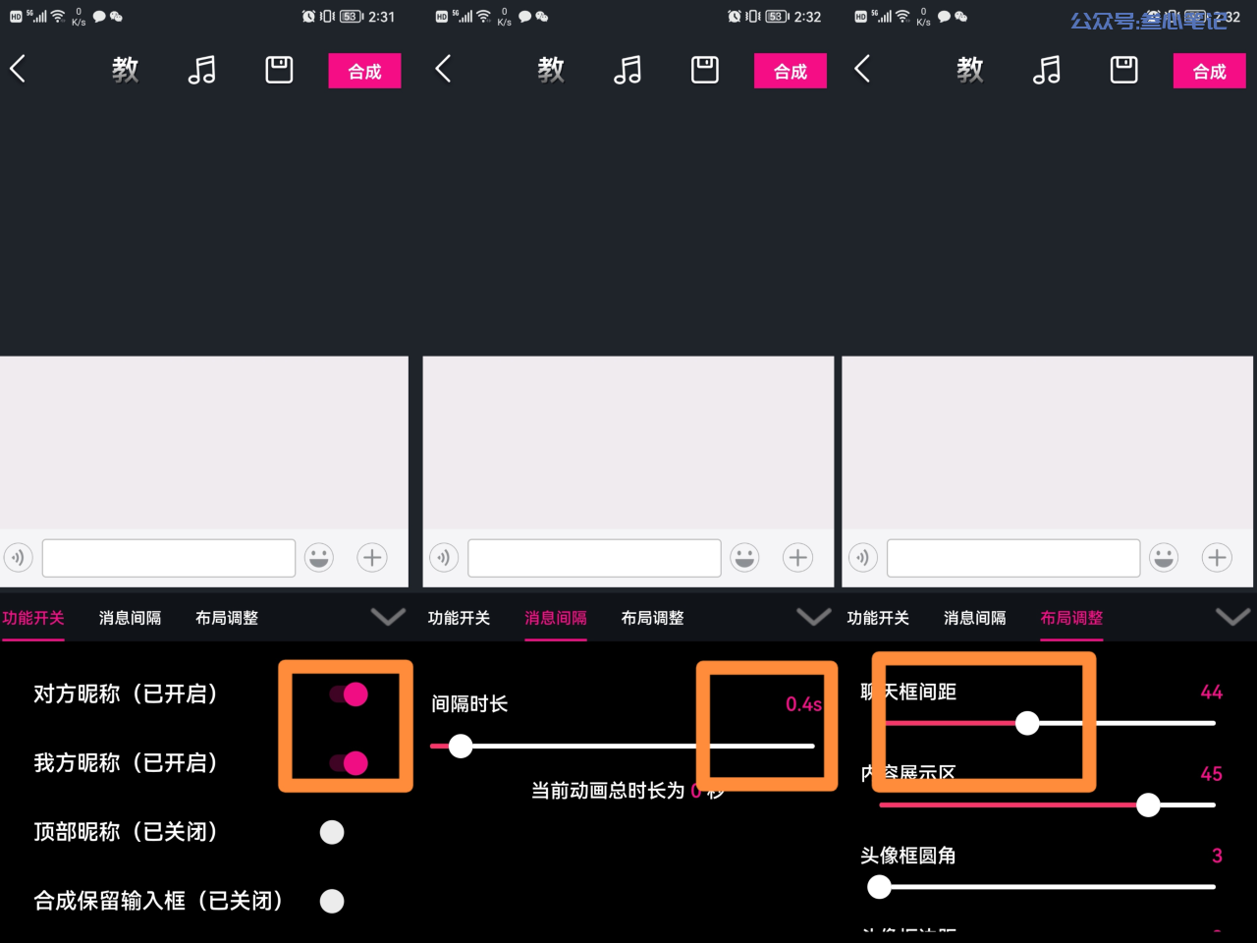Focus the message input field in left screen

[x=169, y=558]
